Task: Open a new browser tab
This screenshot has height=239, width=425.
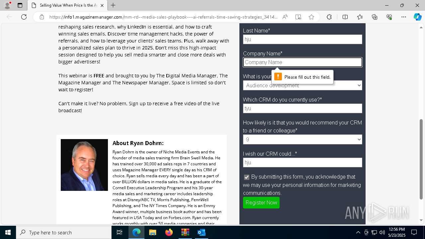Action: point(113,5)
